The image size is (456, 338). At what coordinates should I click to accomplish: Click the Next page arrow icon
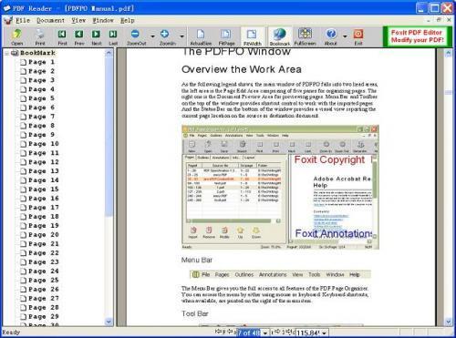[96, 34]
